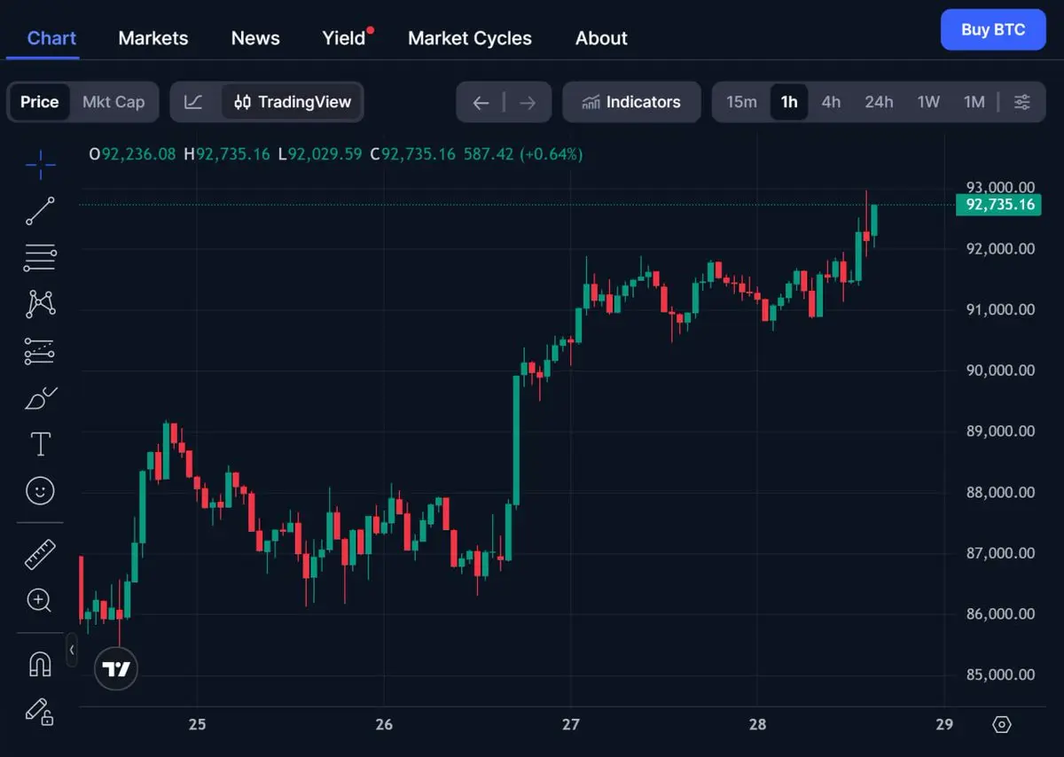Select the XABCD pattern tool
The width and height of the screenshot is (1064, 757).
[40, 304]
